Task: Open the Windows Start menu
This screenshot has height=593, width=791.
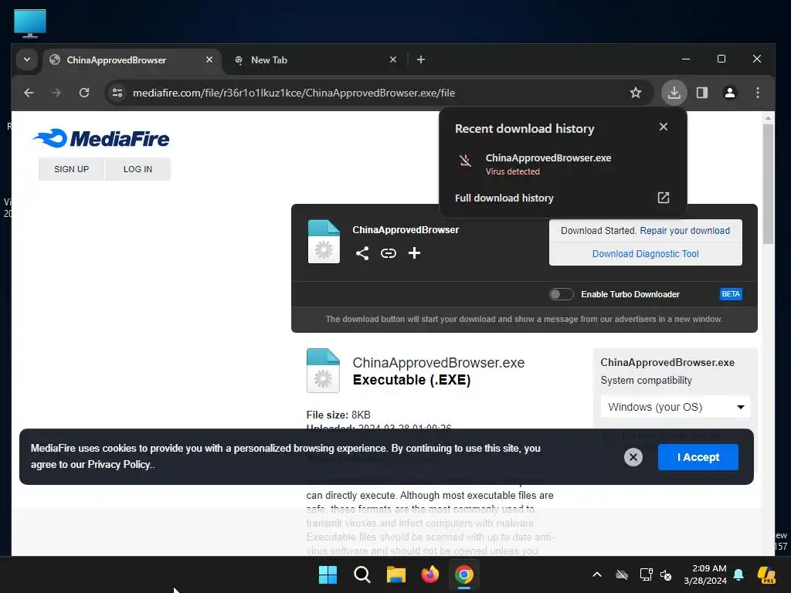Action: [x=328, y=574]
